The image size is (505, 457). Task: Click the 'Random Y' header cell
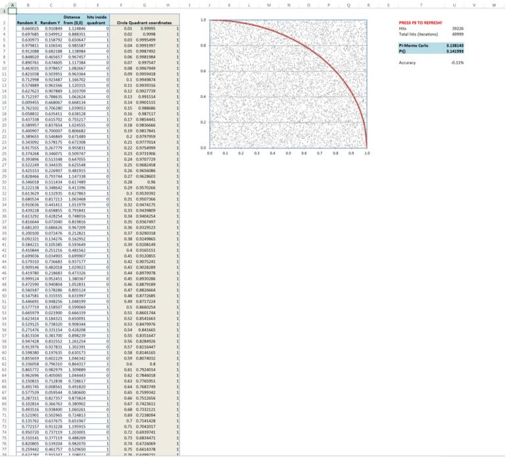[51, 22]
